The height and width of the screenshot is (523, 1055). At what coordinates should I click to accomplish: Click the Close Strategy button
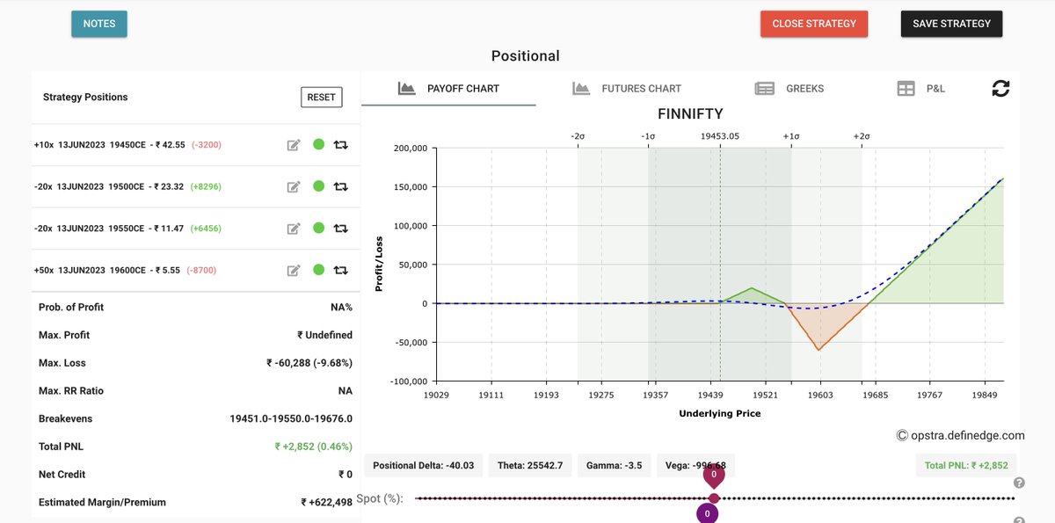(814, 24)
